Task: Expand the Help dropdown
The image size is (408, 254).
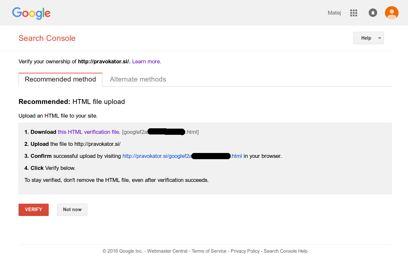Action: [x=368, y=38]
